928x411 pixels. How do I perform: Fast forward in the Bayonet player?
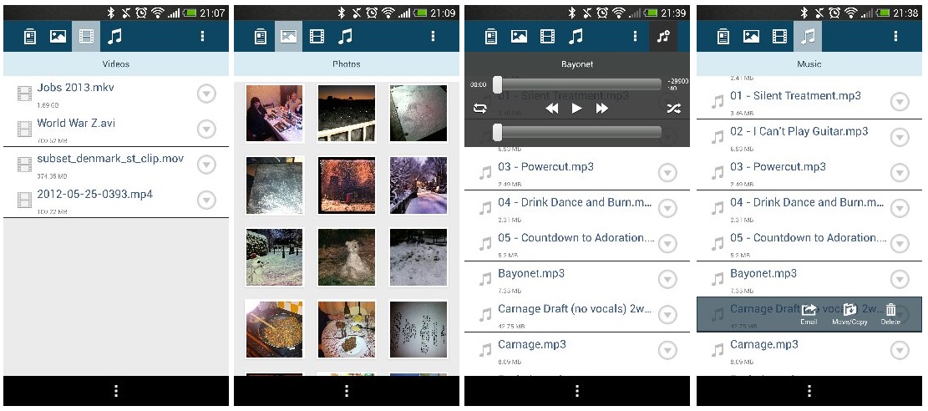602,109
